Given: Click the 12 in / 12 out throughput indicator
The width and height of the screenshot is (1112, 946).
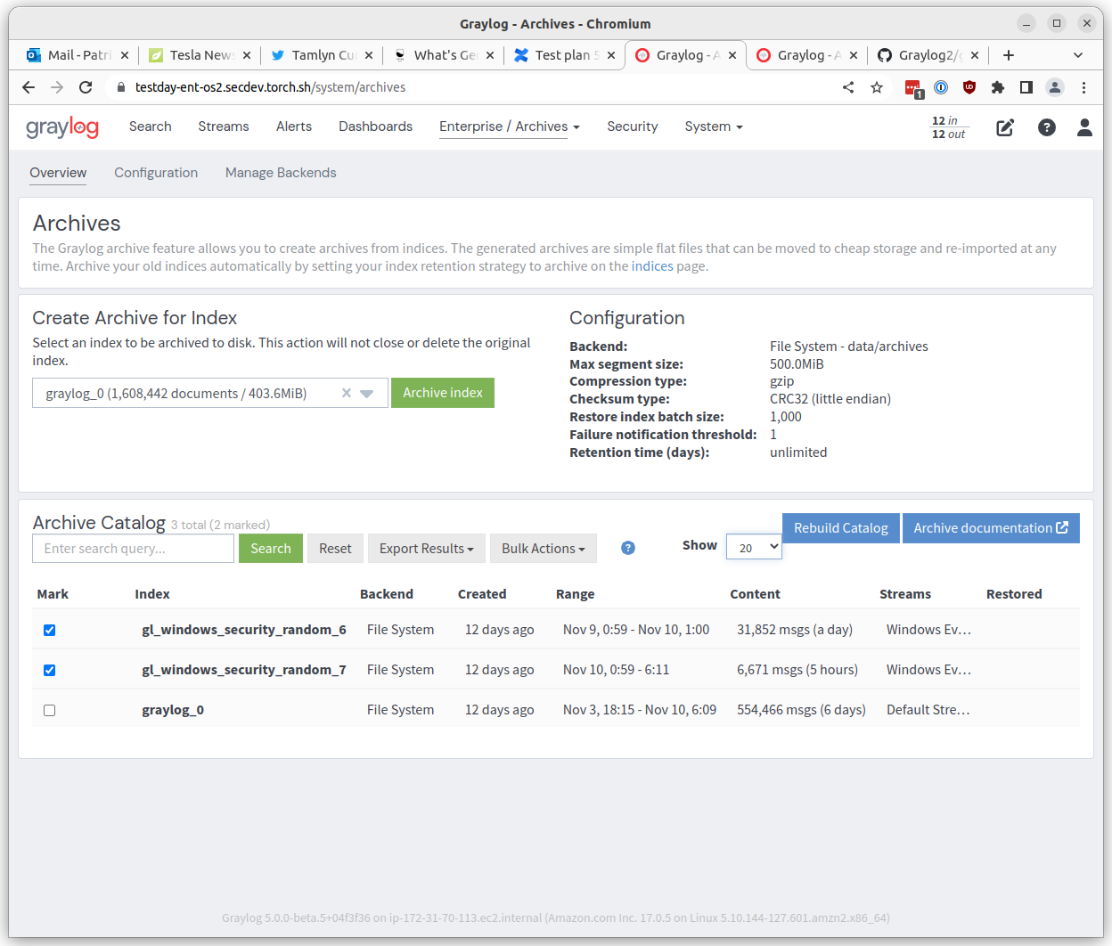Looking at the screenshot, I should click(x=948, y=127).
